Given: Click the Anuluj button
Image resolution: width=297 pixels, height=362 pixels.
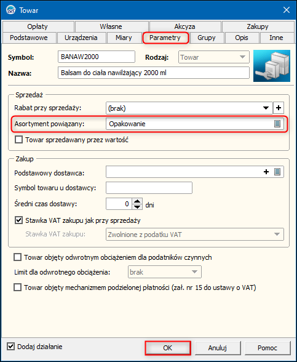Looking at the screenshot, I should pos(218,348).
